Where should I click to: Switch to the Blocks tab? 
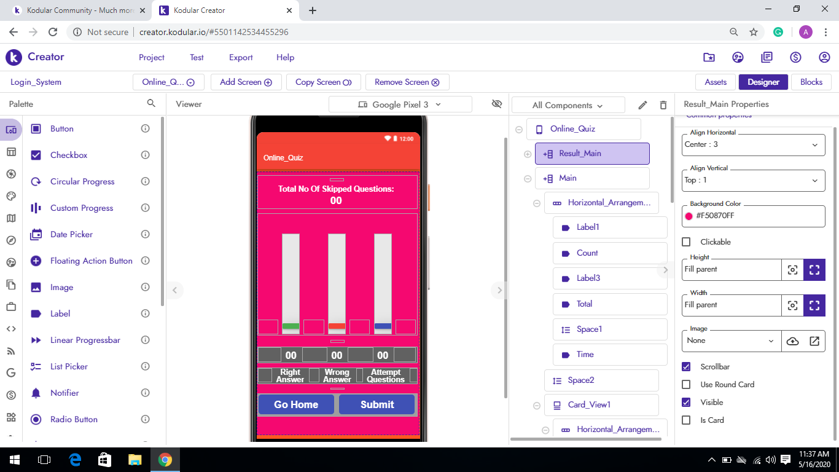811,82
